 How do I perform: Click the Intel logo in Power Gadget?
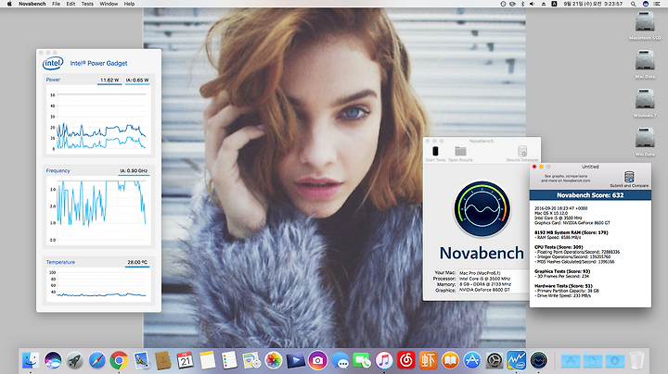click(x=53, y=63)
